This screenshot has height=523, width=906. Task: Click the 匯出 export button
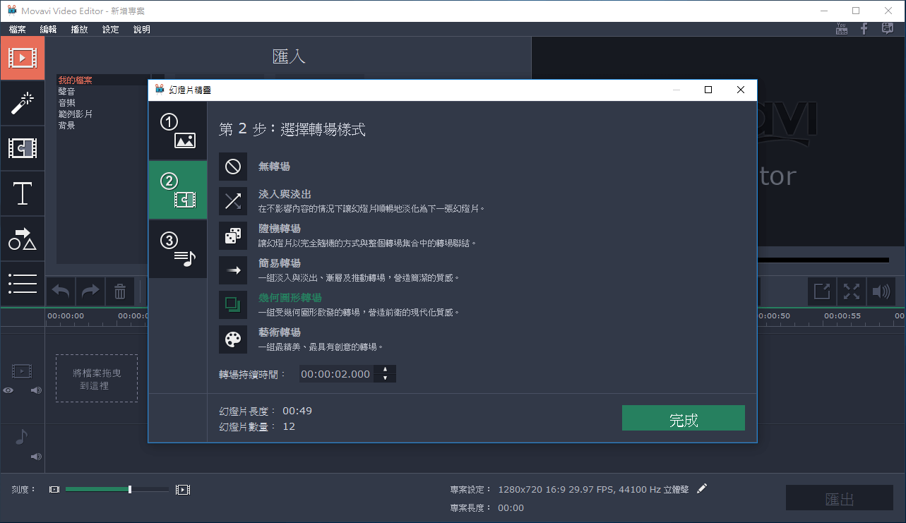[x=839, y=498]
